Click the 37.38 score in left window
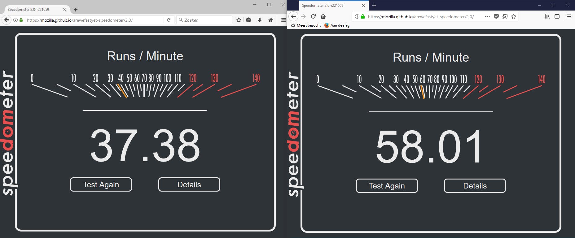 click(145, 146)
